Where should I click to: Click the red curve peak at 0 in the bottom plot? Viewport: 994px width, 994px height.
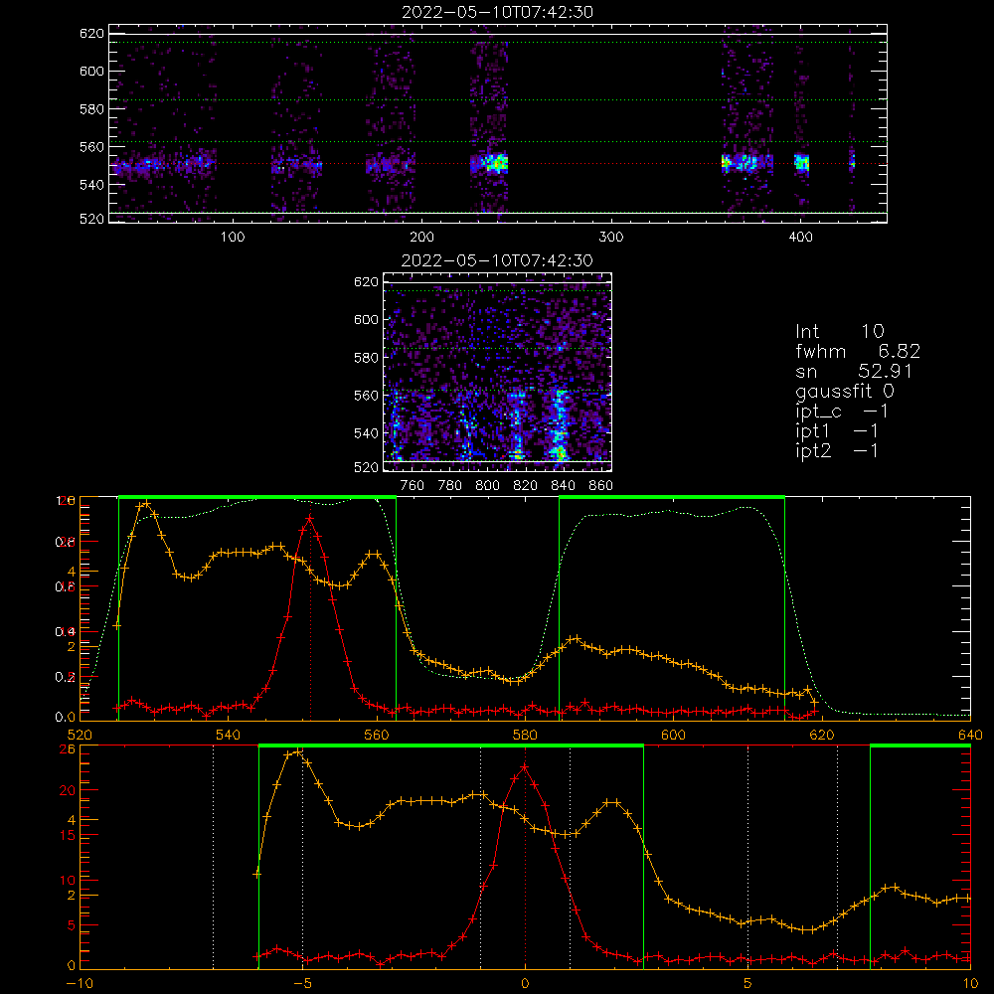click(524, 767)
